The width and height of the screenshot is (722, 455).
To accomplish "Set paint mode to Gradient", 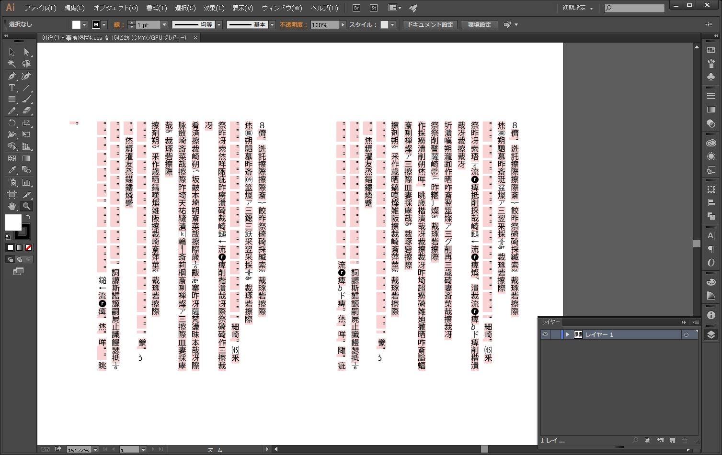I will coord(19,247).
